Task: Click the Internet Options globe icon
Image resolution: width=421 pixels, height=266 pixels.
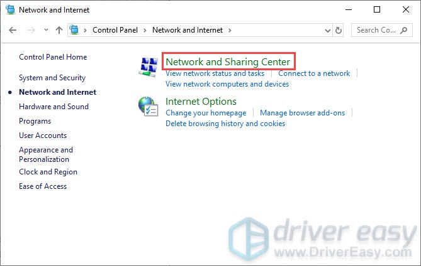Action: coord(148,107)
